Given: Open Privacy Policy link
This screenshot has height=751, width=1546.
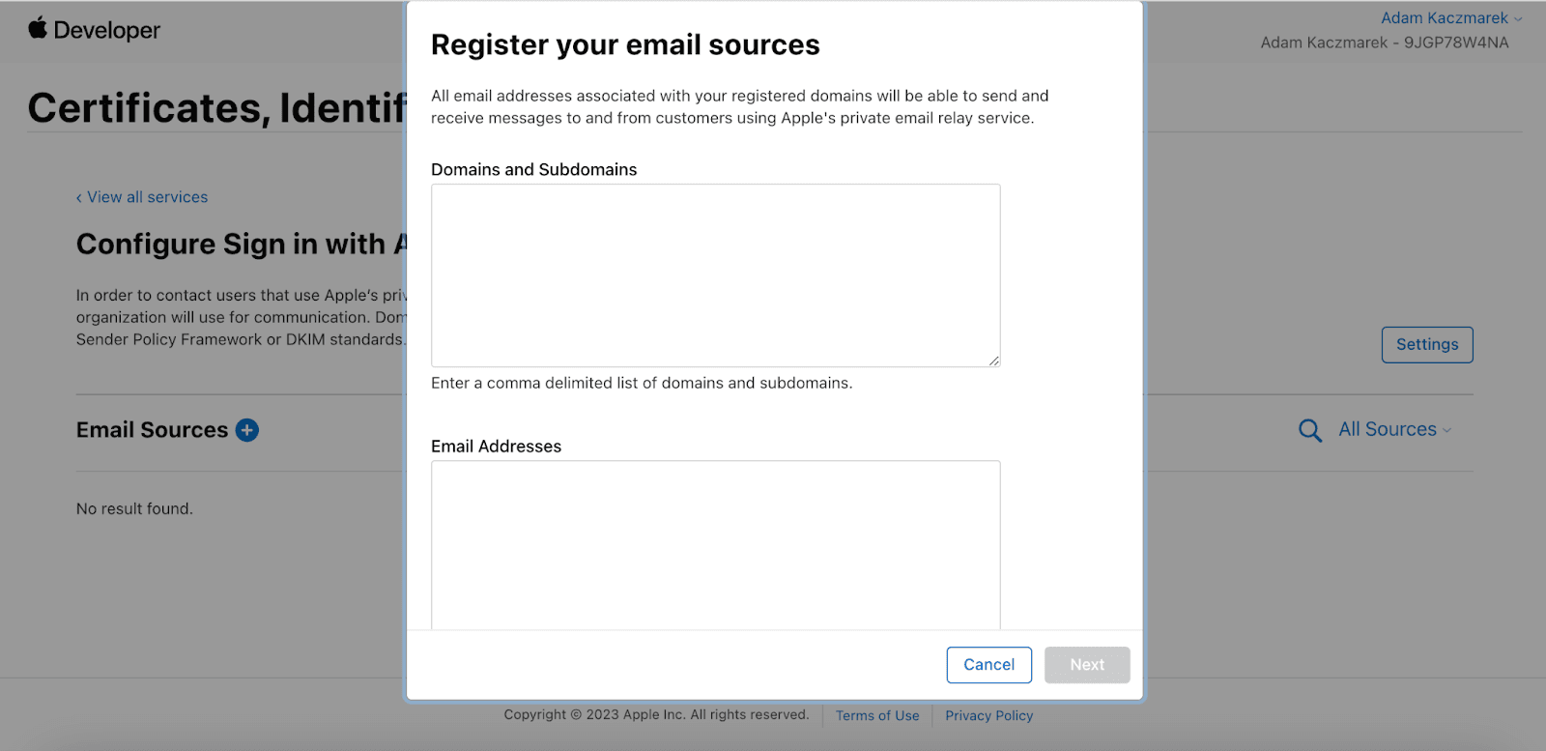Looking at the screenshot, I should [989, 715].
